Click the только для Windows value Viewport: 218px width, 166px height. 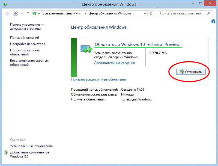point(136,99)
